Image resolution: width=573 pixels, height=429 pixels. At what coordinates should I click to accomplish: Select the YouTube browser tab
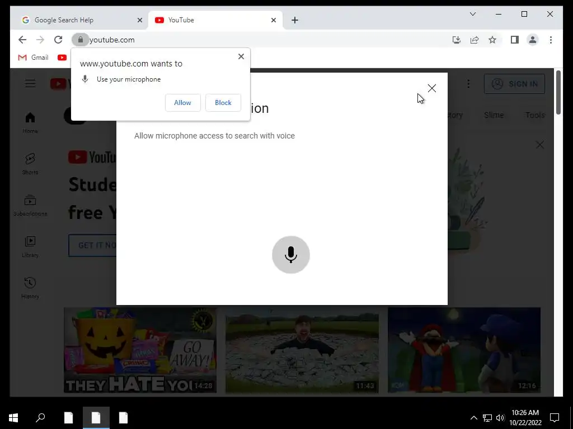(x=215, y=20)
